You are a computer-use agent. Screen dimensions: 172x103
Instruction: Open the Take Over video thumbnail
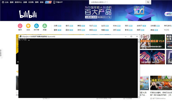coord(153,57)
